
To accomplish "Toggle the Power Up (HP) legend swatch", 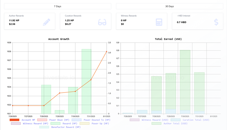I will click(x=85, y=124).
